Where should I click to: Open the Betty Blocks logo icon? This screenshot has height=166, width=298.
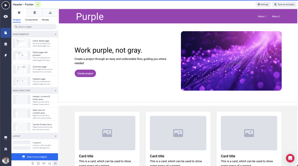(x=6, y=17)
